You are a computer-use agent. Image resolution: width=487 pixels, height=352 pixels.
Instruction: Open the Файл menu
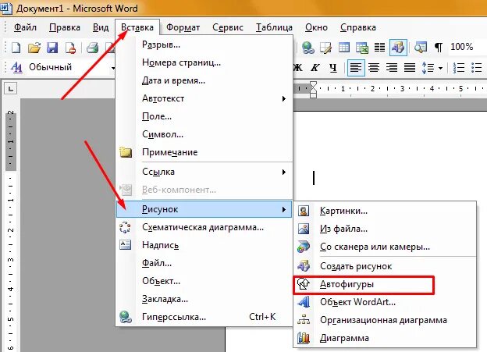25,27
